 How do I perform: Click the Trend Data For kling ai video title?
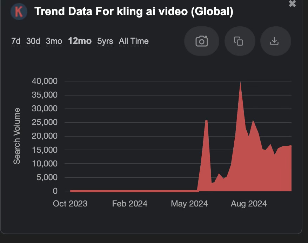134,11
